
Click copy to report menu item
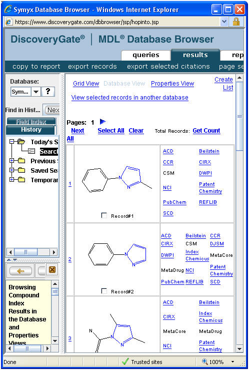click(36, 67)
